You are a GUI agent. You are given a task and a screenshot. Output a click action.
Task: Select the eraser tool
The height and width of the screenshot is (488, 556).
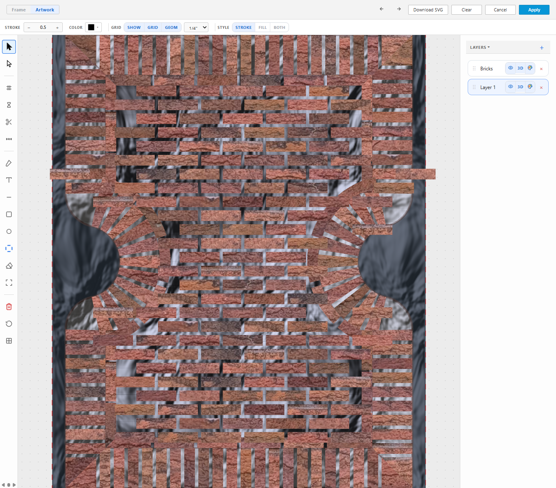9,266
